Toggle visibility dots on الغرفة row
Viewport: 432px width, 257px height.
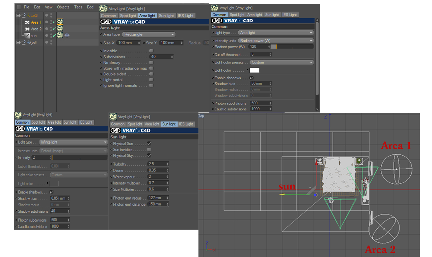click(51, 42)
